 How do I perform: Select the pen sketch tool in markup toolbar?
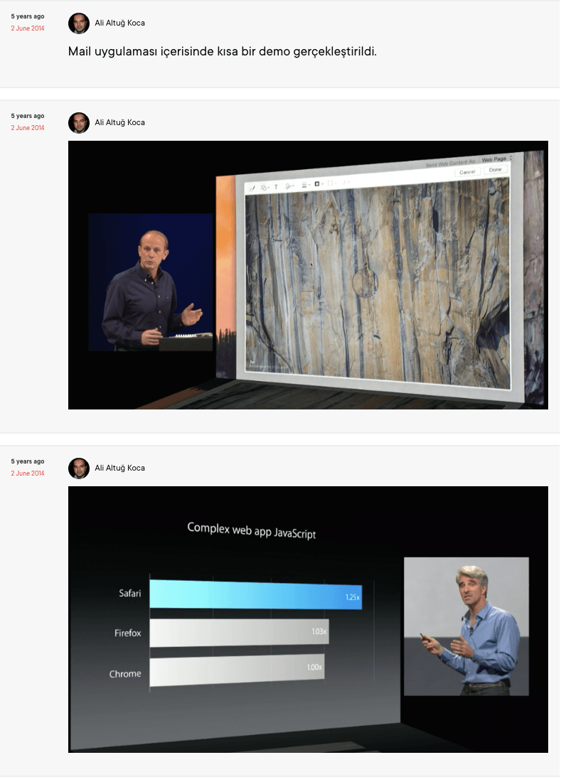(252, 187)
